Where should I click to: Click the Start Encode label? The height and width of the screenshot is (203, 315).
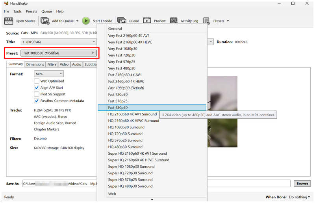pos(102,21)
